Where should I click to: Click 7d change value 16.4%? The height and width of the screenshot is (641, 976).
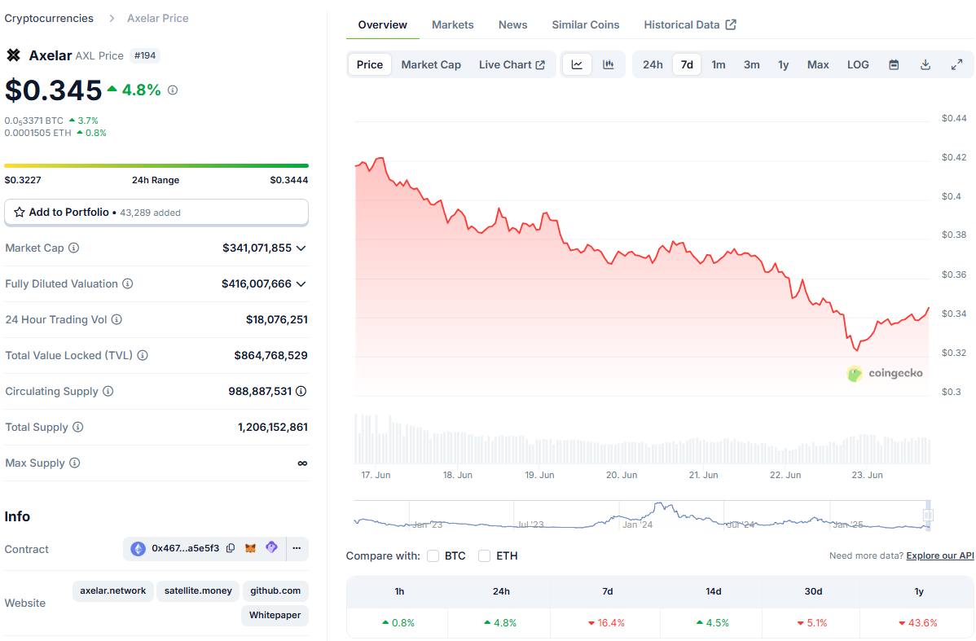(x=607, y=623)
